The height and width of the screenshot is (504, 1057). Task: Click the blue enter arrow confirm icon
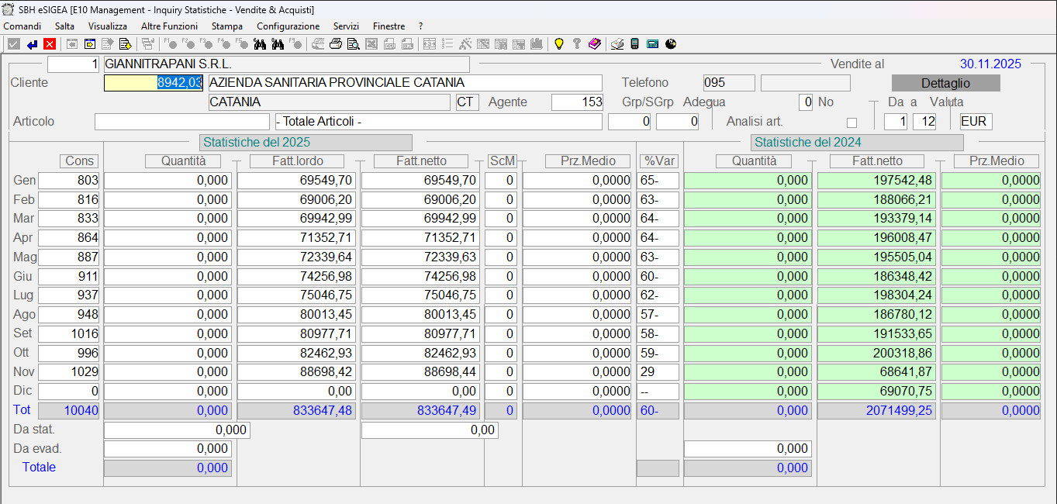click(32, 44)
